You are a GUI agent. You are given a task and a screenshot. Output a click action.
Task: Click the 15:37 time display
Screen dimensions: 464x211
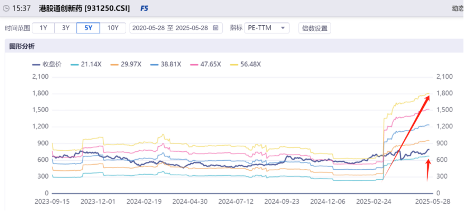coord(21,8)
